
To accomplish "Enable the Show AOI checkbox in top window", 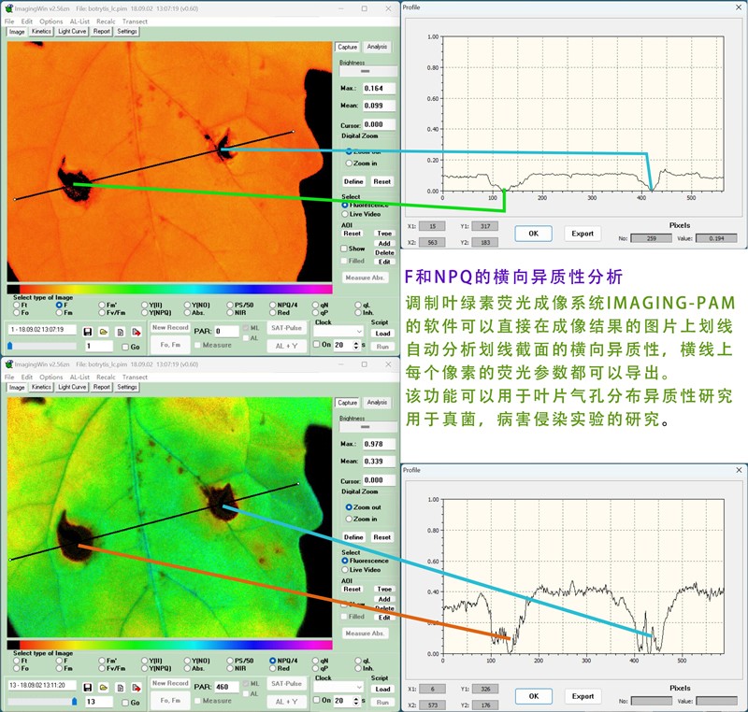I will (344, 249).
